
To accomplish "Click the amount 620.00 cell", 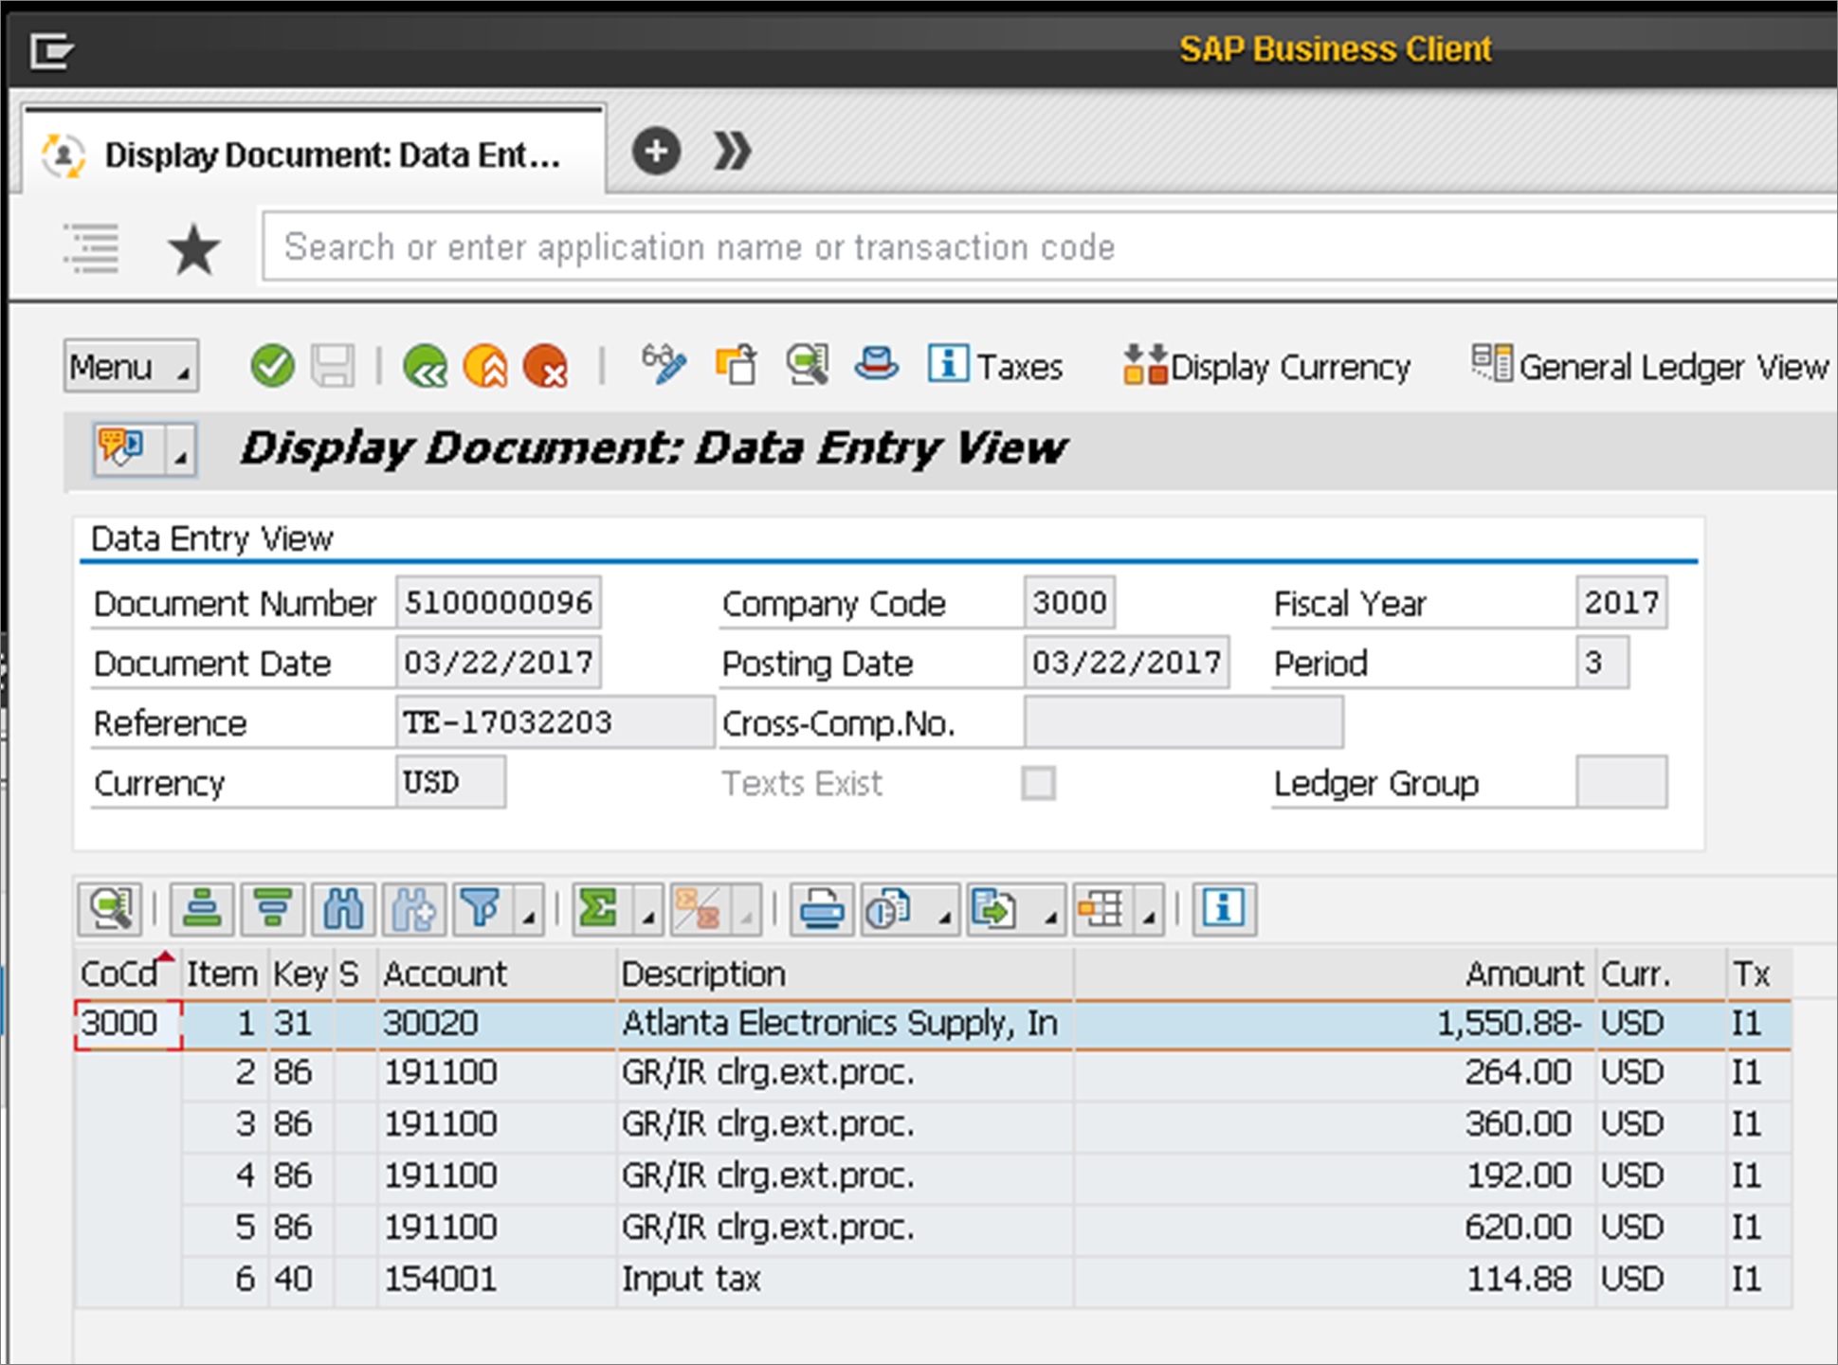I will point(1334,1228).
